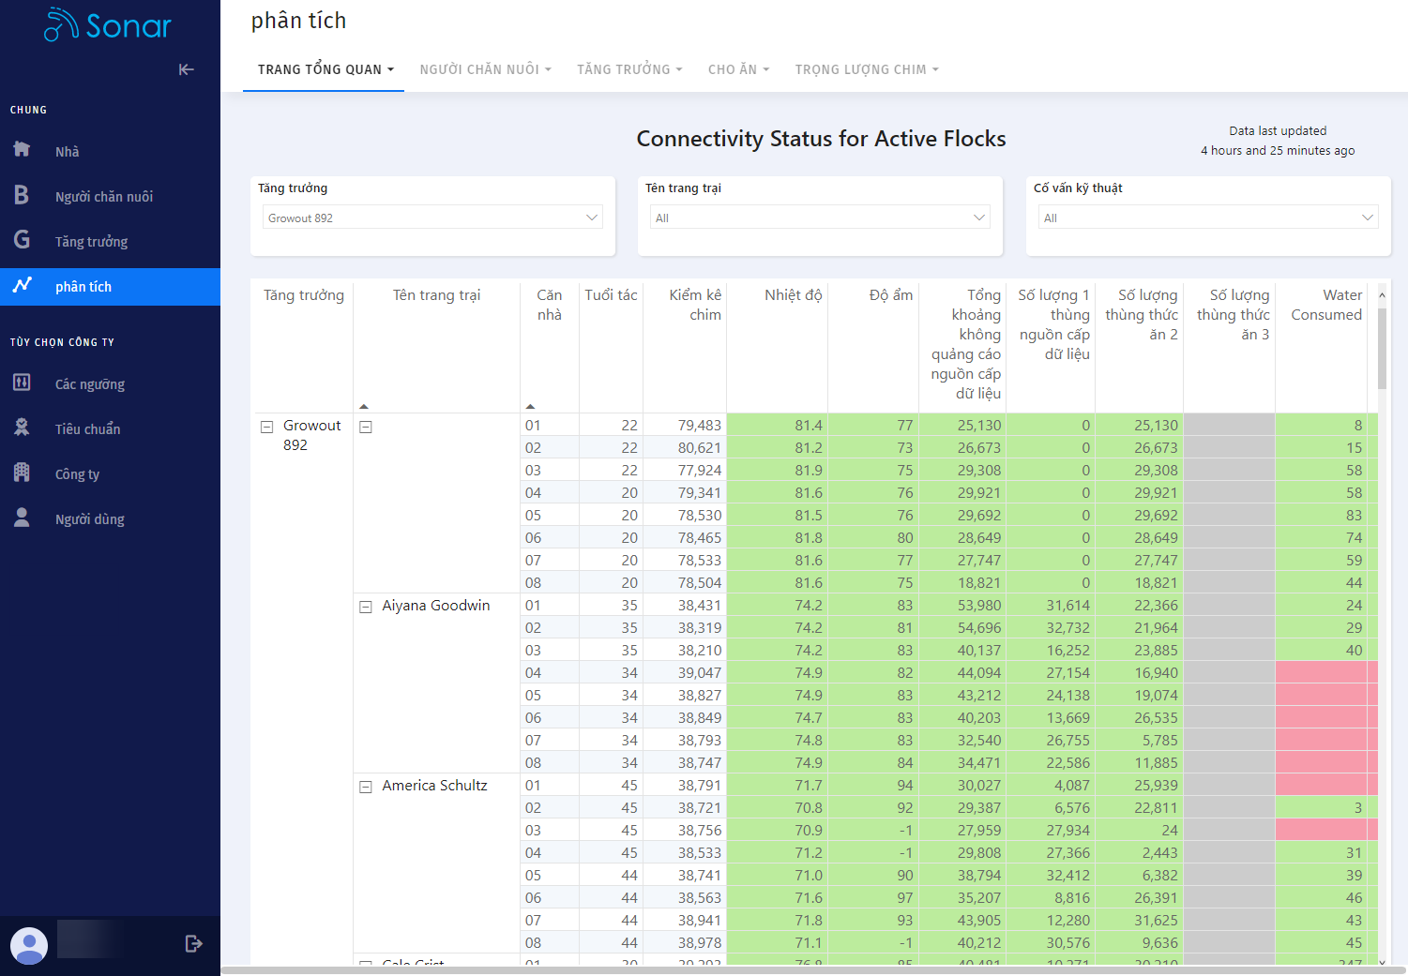This screenshot has width=1408, height=976.
Task: Click the selected phân tích sidebar item
Action: tap(110, 287)
